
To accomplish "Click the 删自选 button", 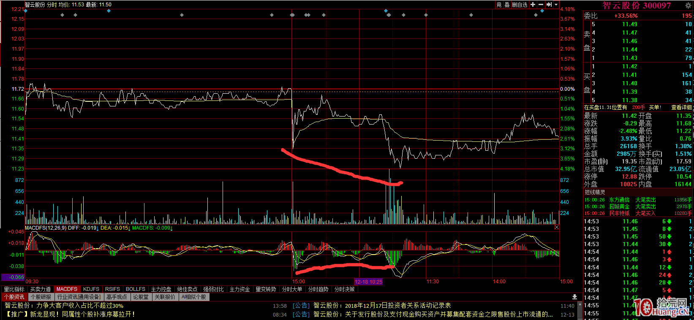I will point(520,5).
